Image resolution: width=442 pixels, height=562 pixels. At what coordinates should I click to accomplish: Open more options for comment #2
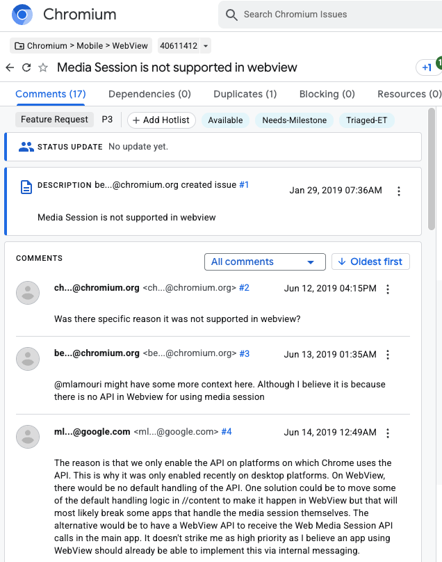click(388, 289)
